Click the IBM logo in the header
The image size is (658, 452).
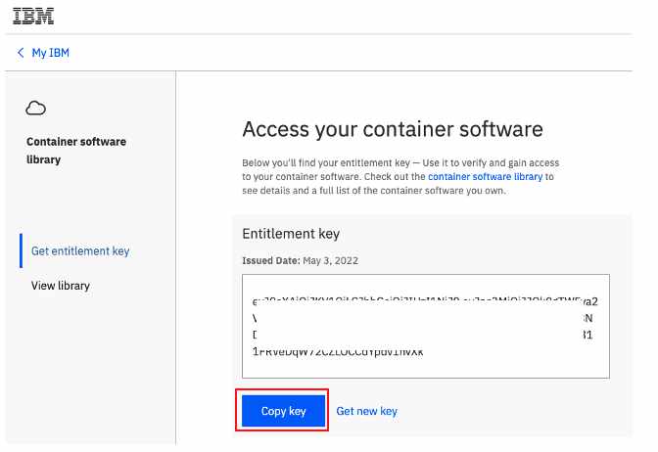[x=33, y=17]
